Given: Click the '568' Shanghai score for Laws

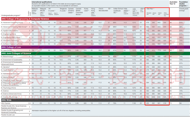Looking at the screenshot, I should [x=148, y=50].
